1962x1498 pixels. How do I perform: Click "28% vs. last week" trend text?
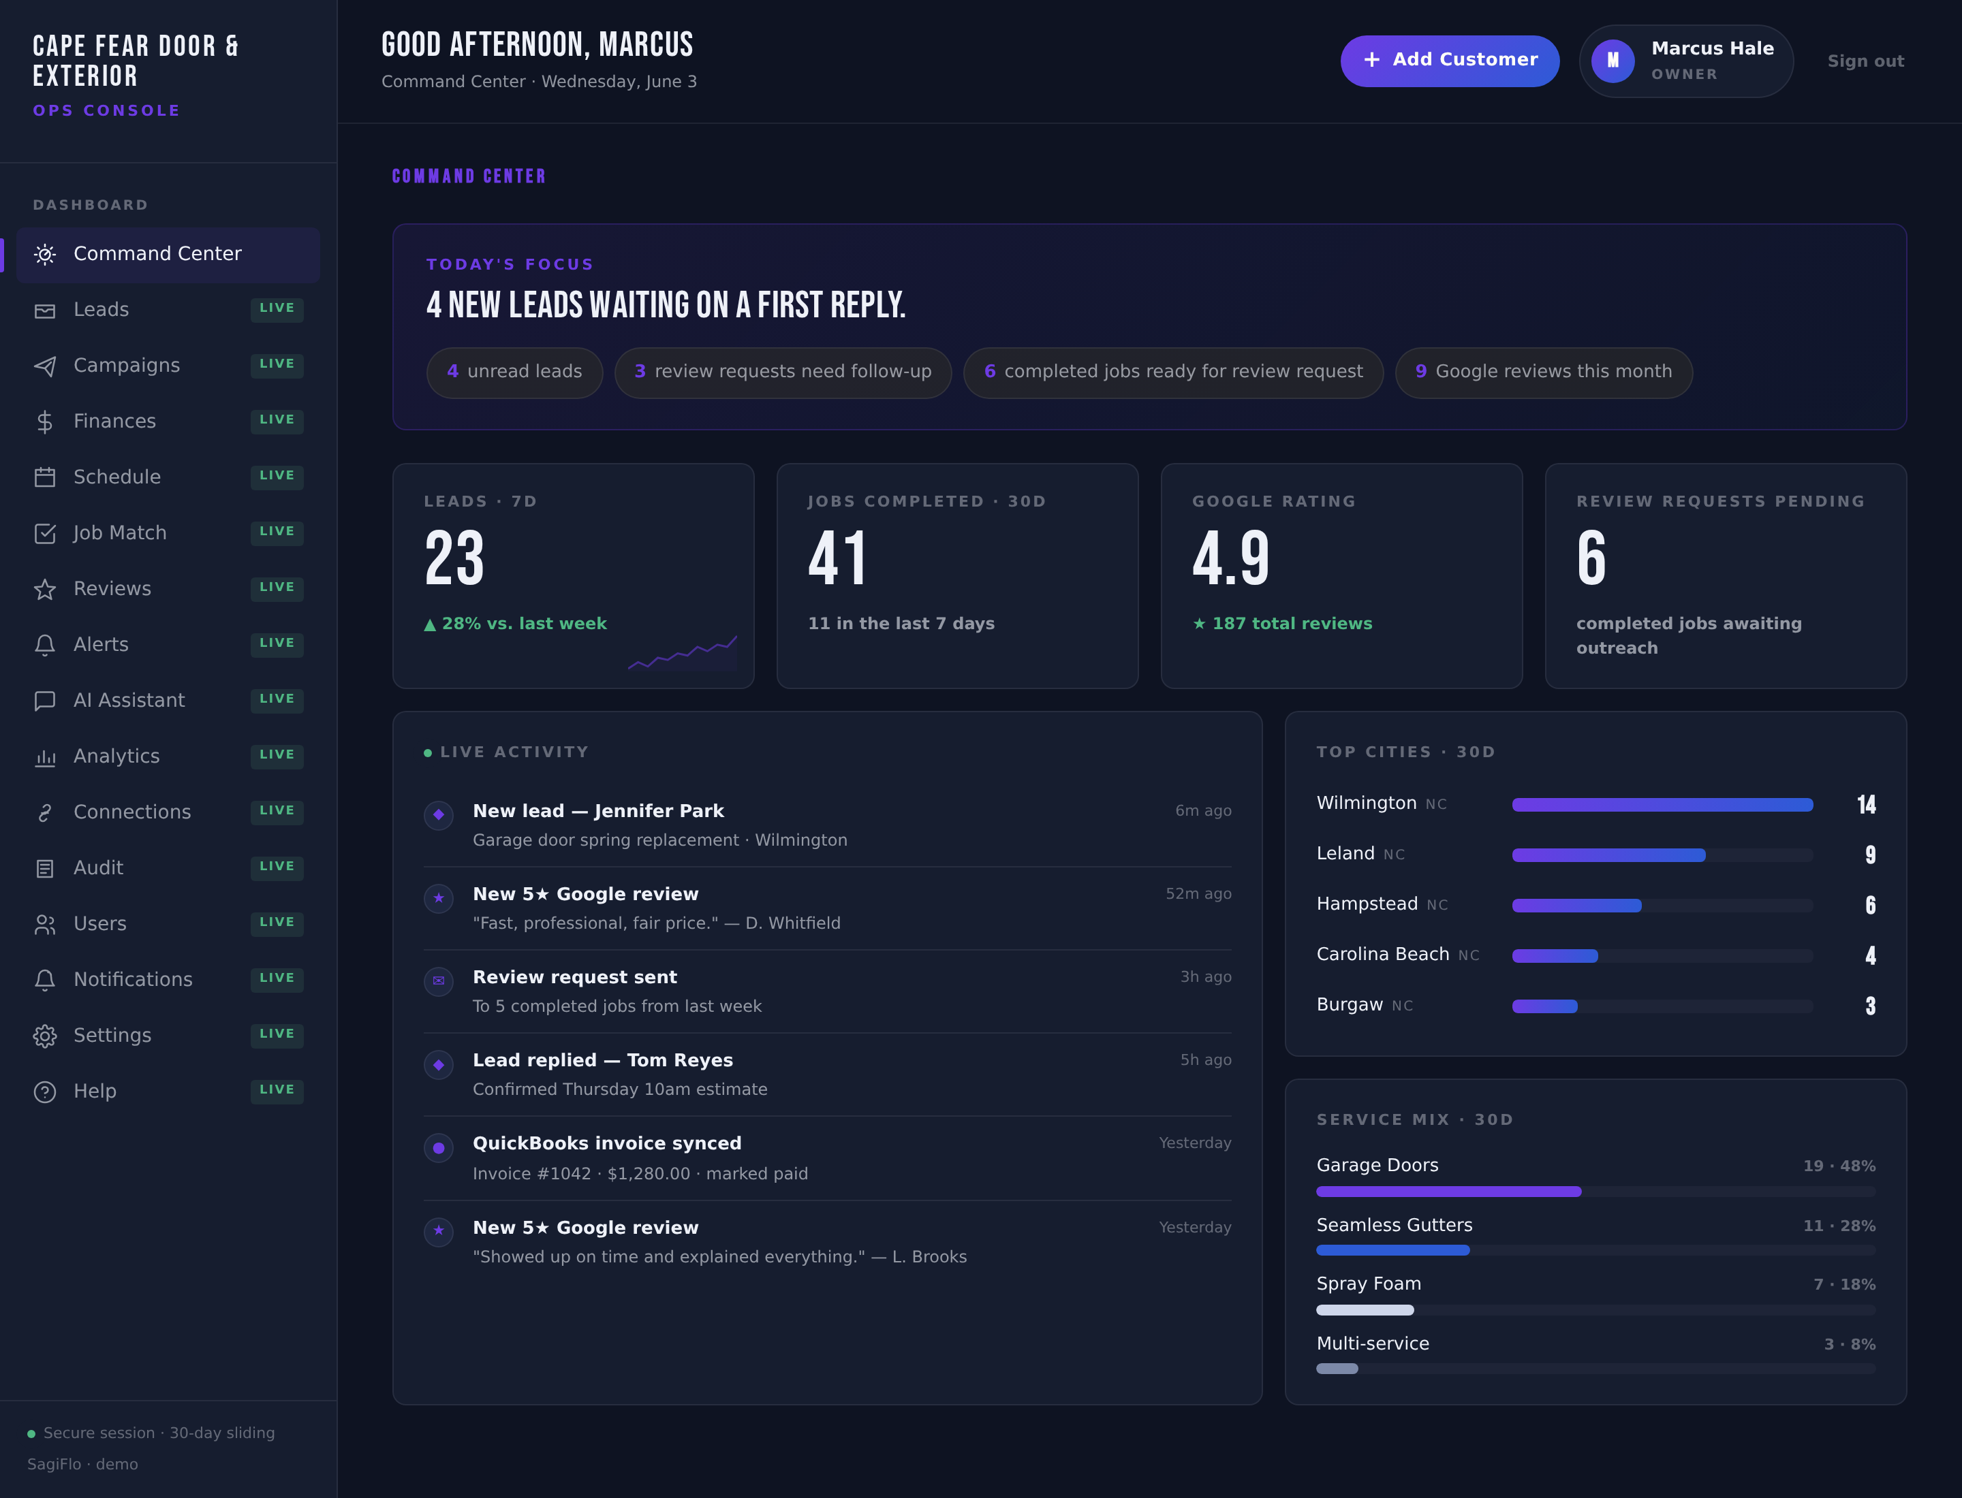point(524,624)
